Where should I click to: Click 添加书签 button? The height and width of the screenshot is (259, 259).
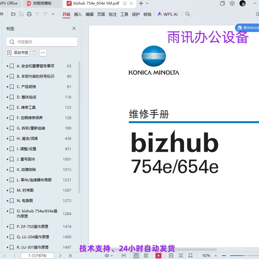[18, 53]
